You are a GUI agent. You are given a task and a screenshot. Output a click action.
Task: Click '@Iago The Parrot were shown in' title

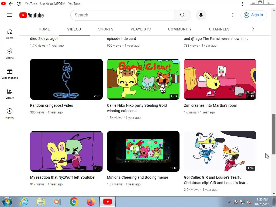click(x=216, y=39)
